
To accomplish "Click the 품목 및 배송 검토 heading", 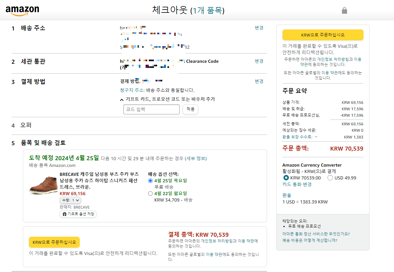I will pyautogui.click(x=43, y=143).
